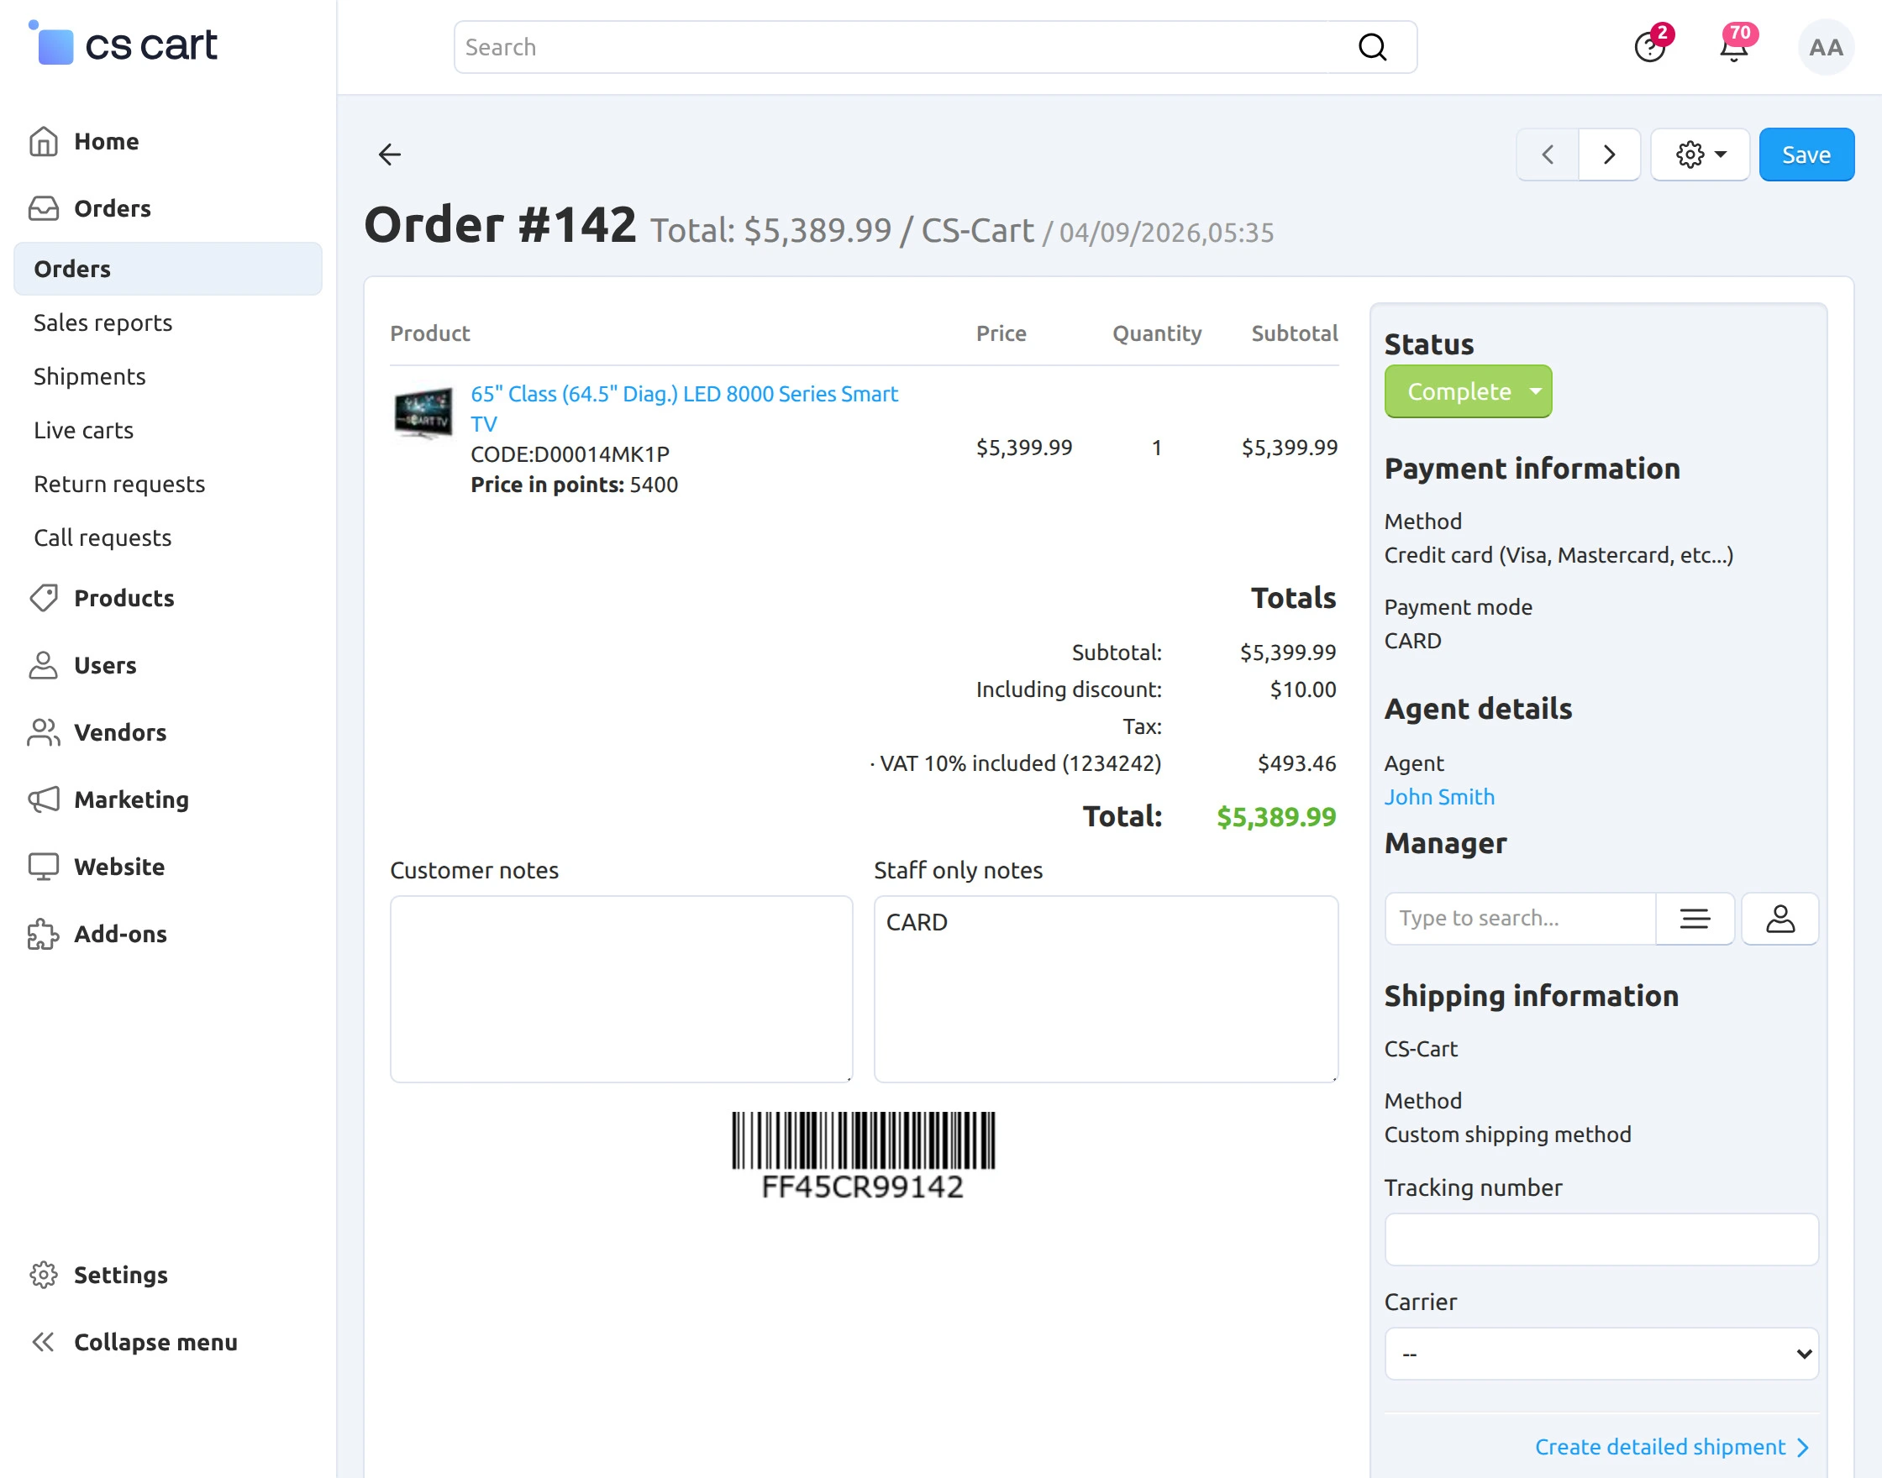The image size is (1882, 1478).
Task: Click the TV product thumbnail
Action: tap(423, 413)
